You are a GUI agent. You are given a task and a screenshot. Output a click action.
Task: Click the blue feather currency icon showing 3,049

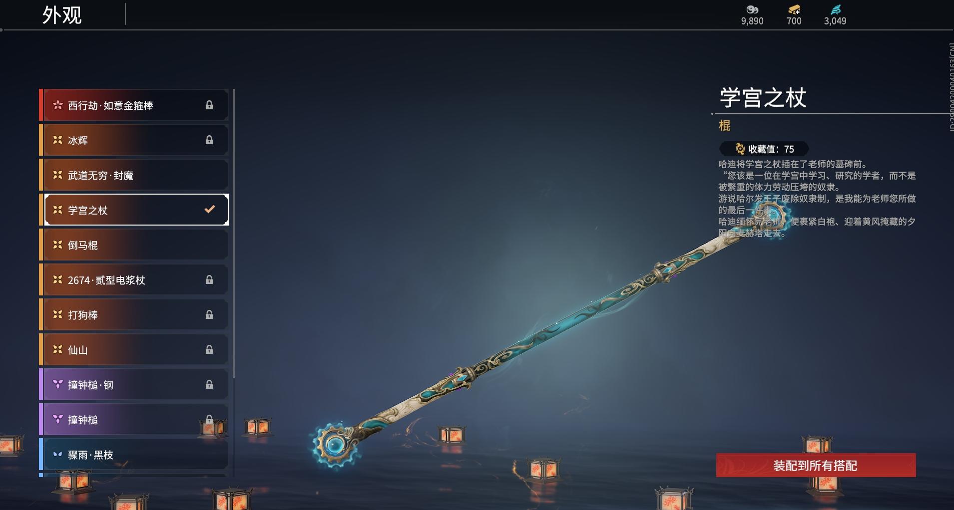tap(836, 9)
